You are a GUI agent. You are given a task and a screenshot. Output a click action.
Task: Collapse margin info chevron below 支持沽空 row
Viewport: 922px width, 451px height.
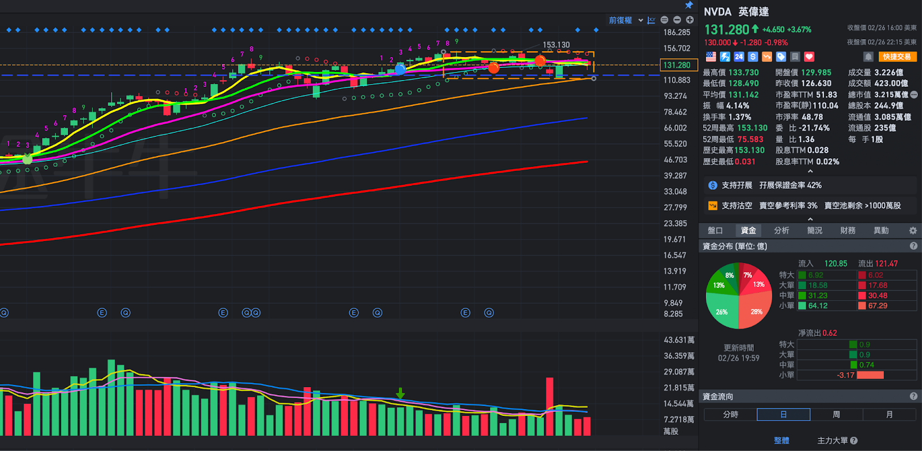tap(810, 219)
